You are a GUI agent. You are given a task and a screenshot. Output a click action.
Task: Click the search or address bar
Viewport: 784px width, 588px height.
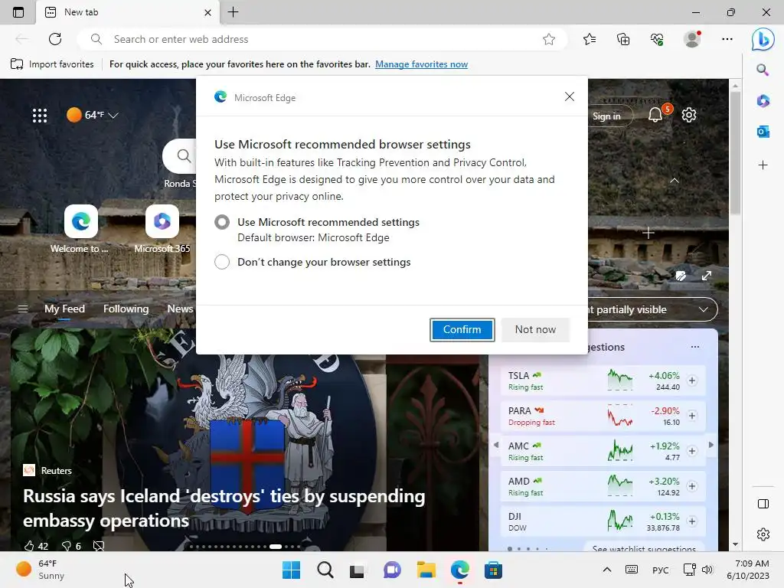(x=322, y=39)
